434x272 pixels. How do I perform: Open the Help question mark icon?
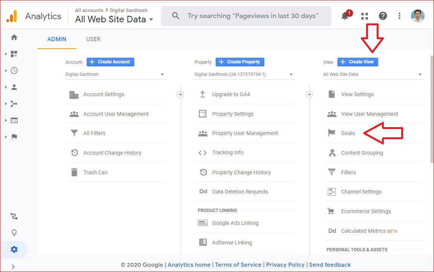(383, 16)
